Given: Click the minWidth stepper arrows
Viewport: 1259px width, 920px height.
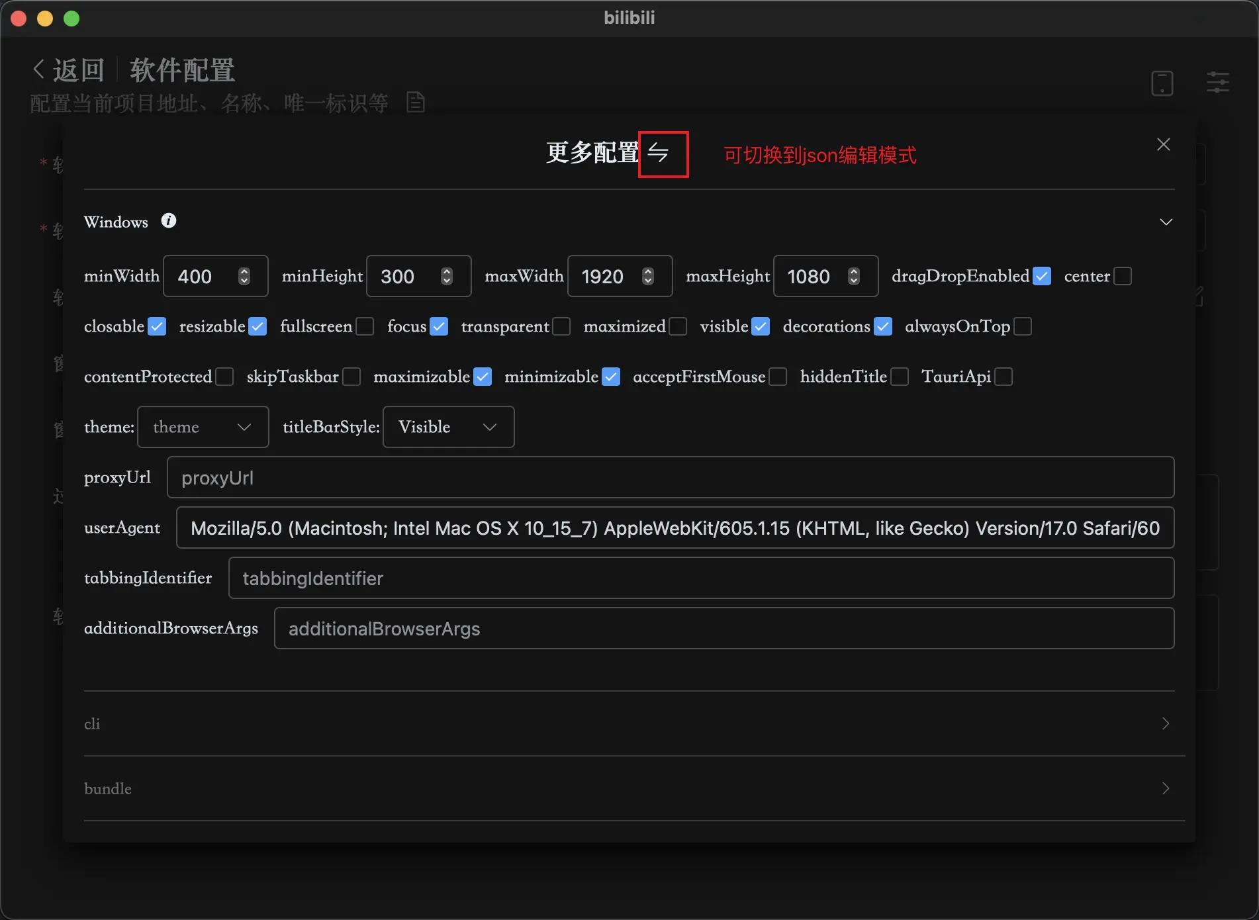Looking at the screenshot, I should tap(244, 276).
